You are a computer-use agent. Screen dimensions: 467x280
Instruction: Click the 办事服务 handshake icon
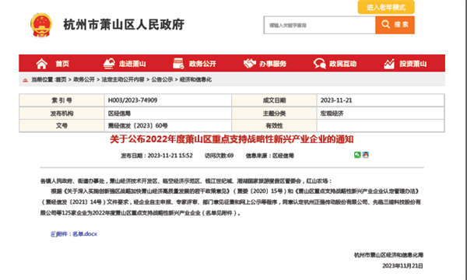(x=250, y=63)
